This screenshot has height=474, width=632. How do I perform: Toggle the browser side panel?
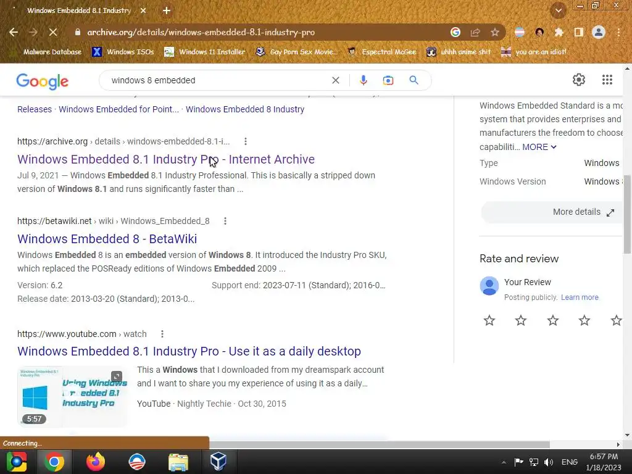[x=579, y=32]
